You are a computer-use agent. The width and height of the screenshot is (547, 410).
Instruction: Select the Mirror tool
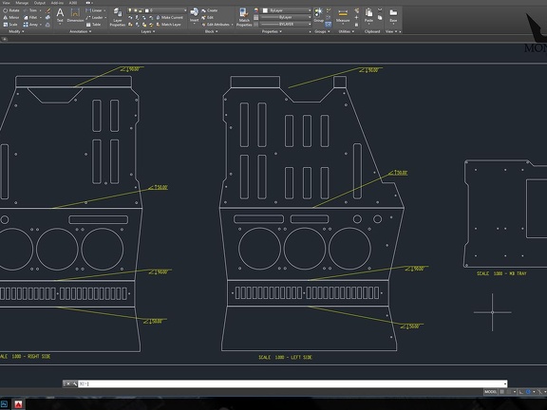tap(10, 17)
